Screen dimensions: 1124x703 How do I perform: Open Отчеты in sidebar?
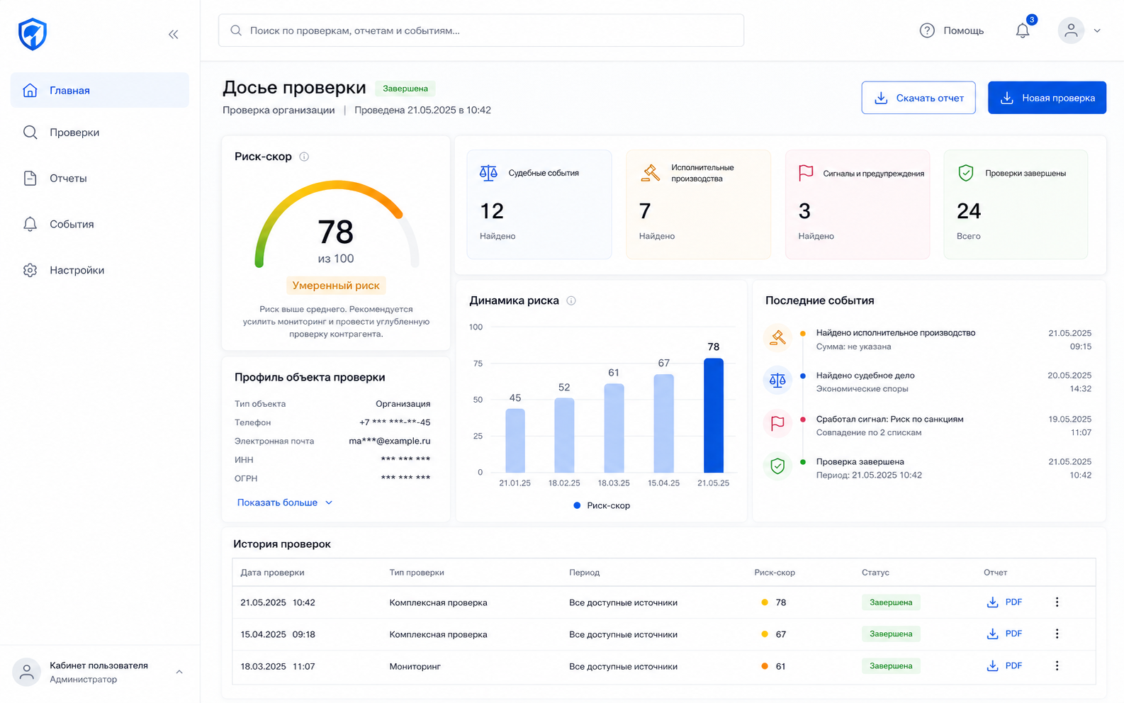tap(100, 178)
